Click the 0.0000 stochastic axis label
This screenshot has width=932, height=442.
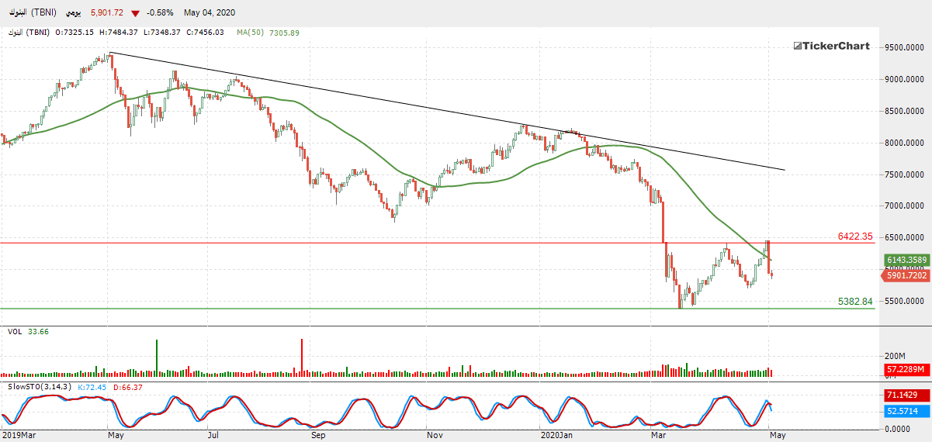896,429
